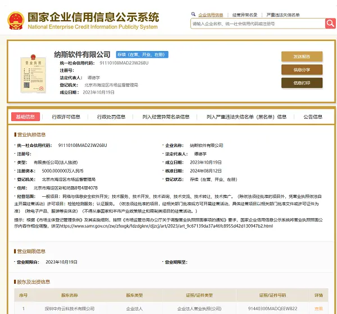This screenshot has width=337, height=314.
Task: Click 企业法人营业执照(公司) certificate type cell
Action: 199,308
